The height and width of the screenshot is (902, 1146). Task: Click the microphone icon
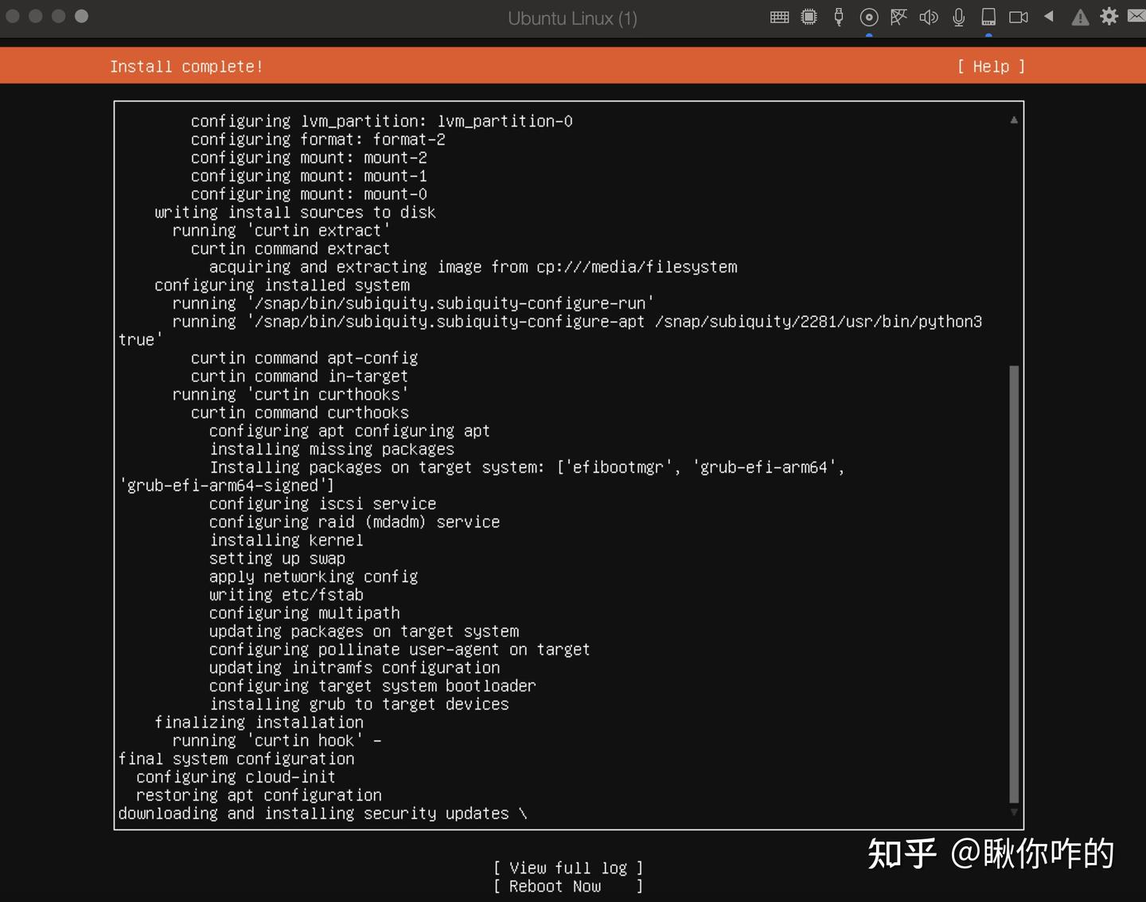point(958,18)
